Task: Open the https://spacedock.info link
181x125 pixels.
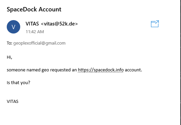Action: (x=101, y=70)
